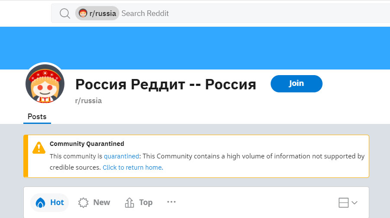The image size is (390, 218).
Task: Click the Россия Реддит community title
Action: pyautogui.click(x=166, y=84)
